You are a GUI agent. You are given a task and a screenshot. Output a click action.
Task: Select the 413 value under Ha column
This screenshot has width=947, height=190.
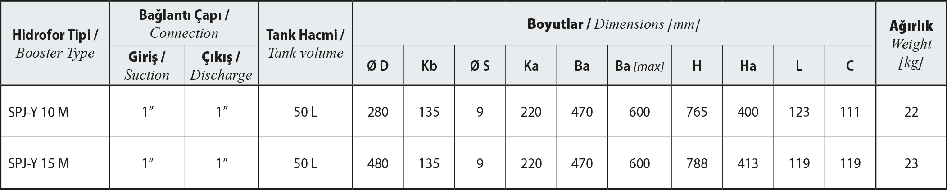click(x=748, y=163)
